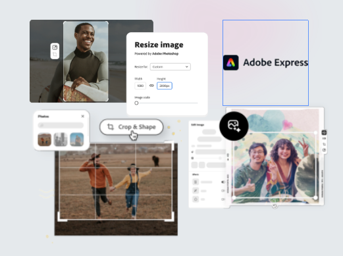
Task: Click the rotate handle below couple collage
Action: click(x=275, y=206)
